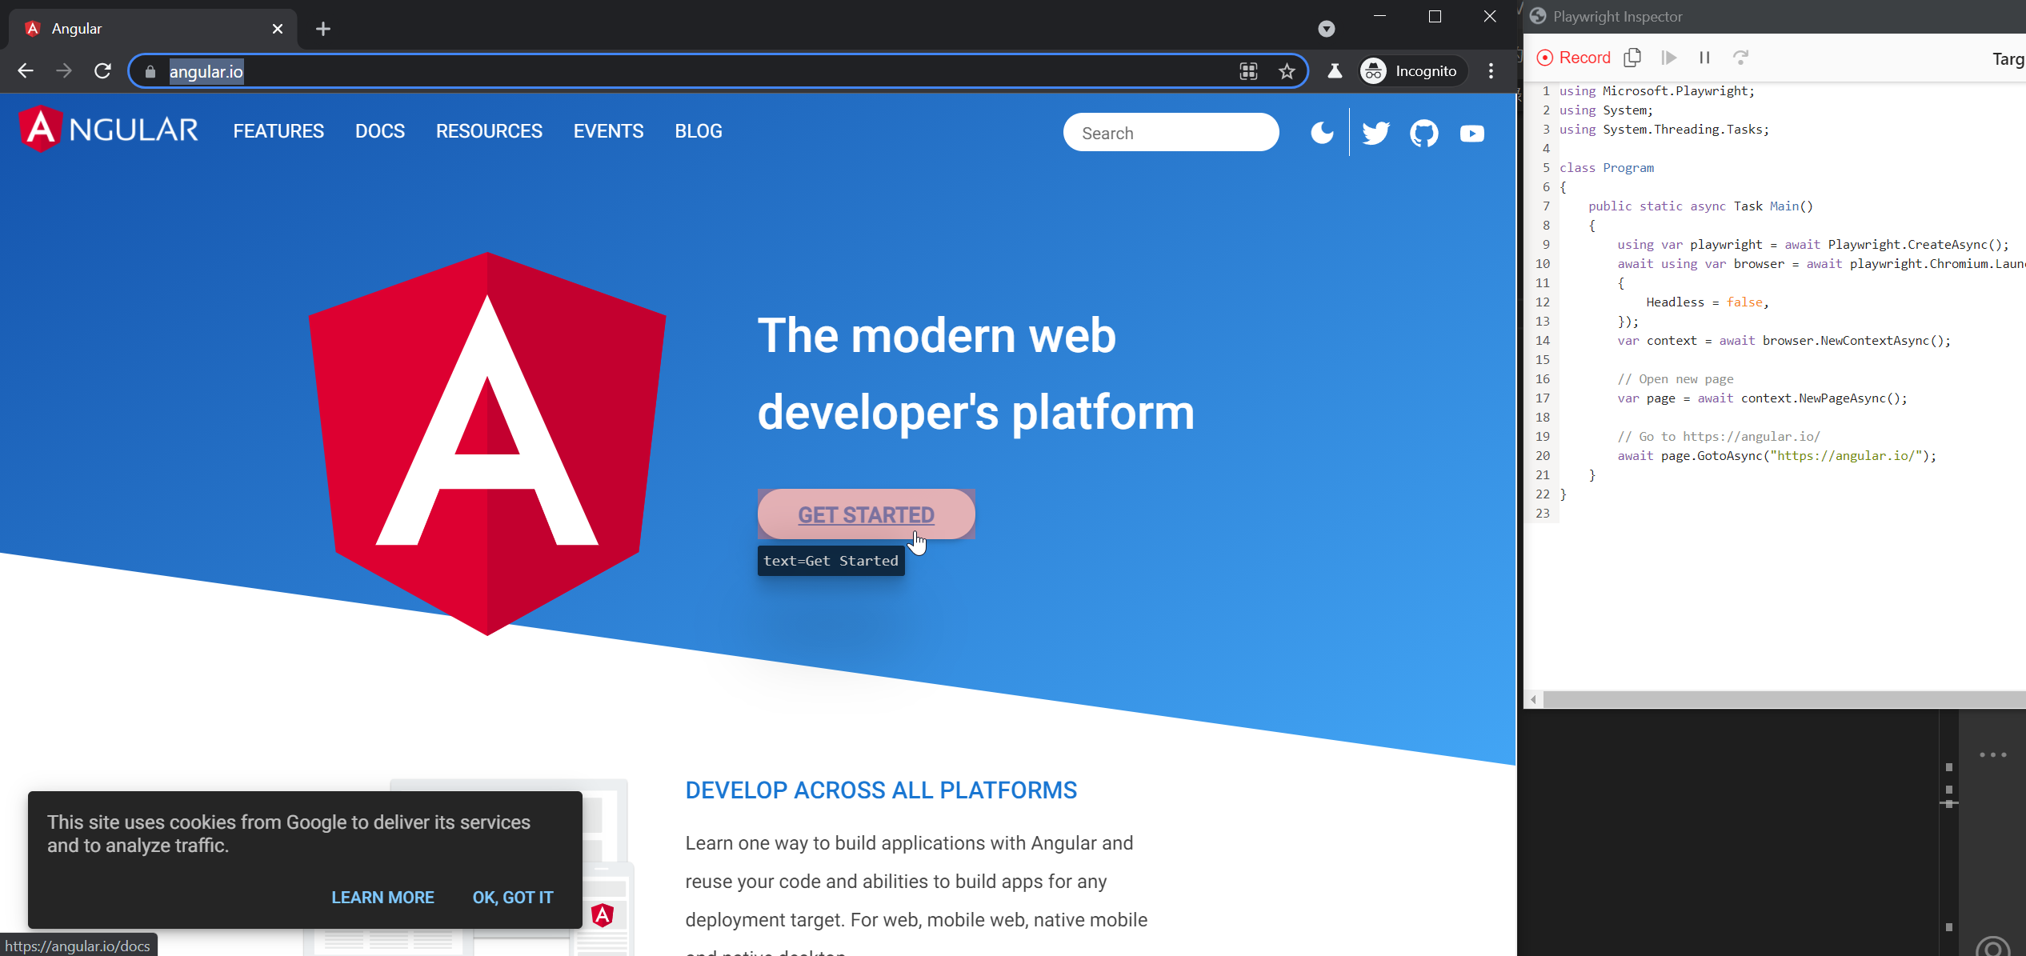The width and height of the screenshot is (2026, 956).
Task: Click the Playwright pause button
Action: 1704,57
